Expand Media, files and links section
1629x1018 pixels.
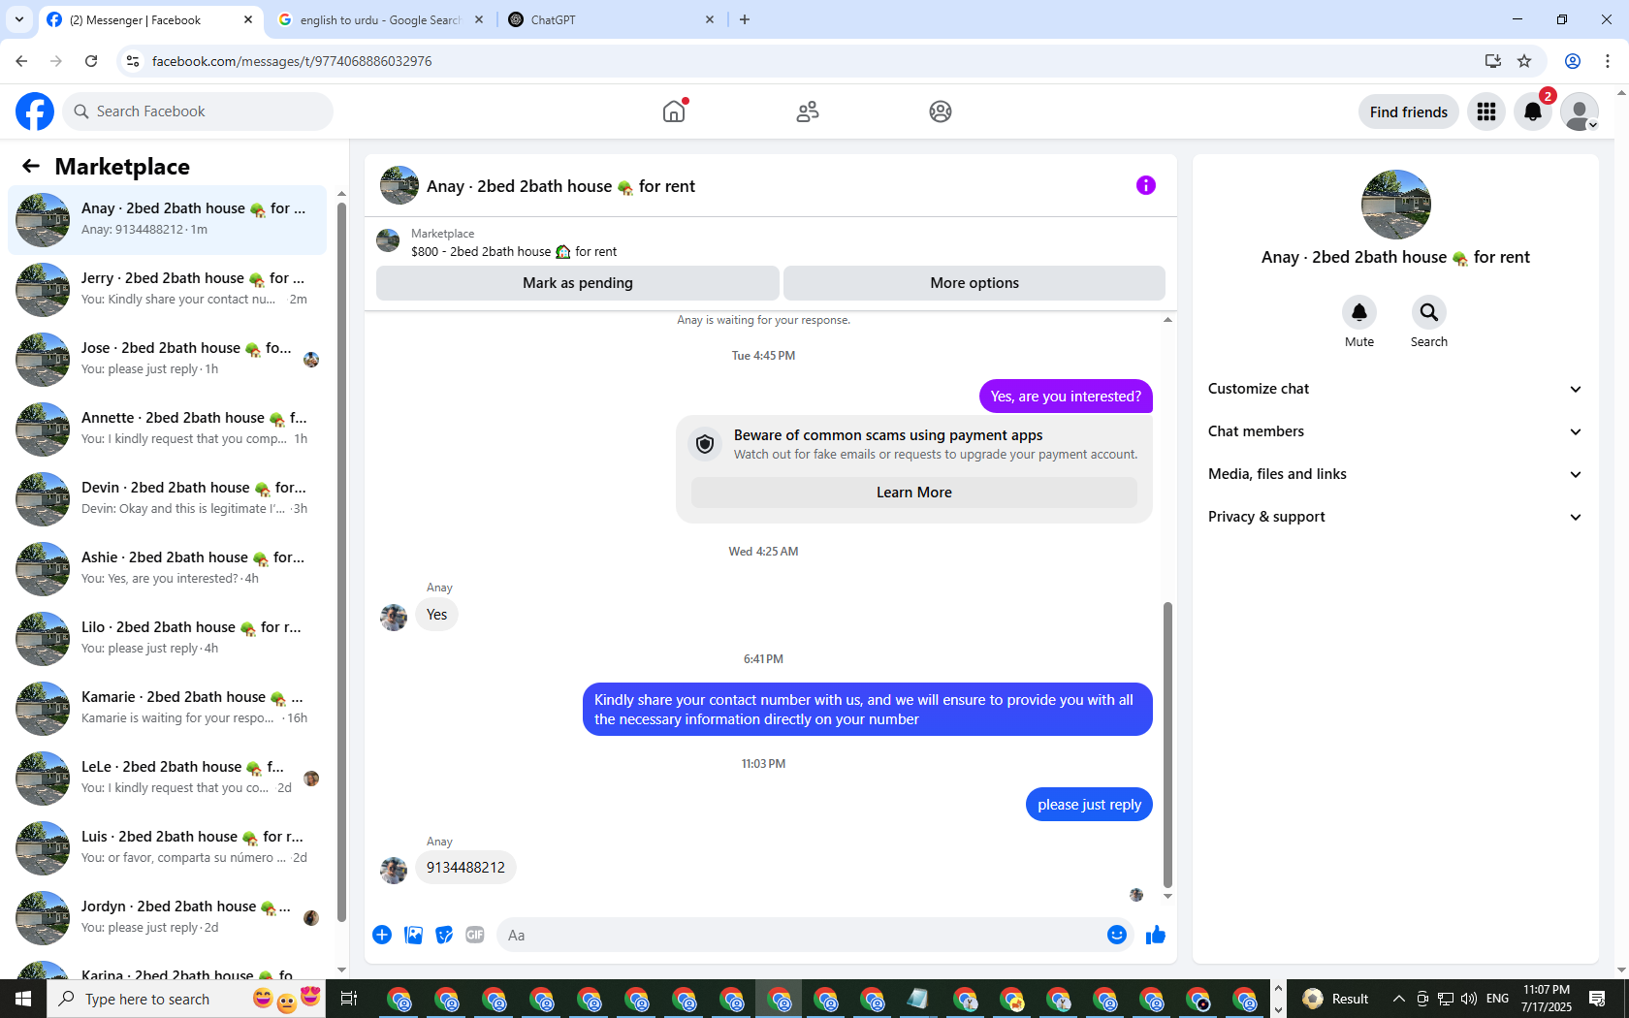point(1395,474)
